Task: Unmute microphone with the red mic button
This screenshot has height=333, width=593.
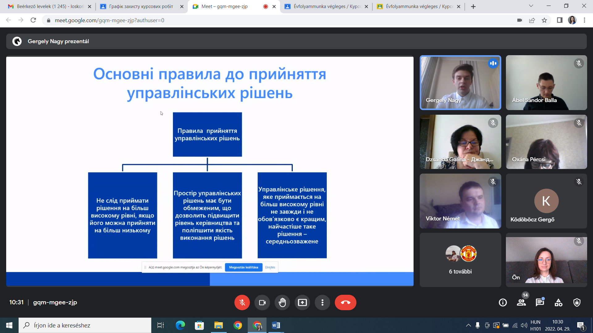Action: tap(242, 302)
